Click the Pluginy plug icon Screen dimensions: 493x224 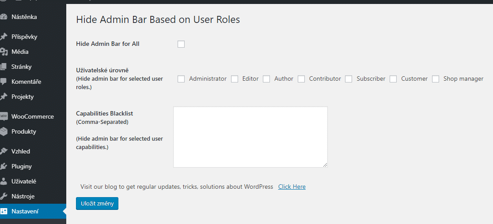(4, 167)
